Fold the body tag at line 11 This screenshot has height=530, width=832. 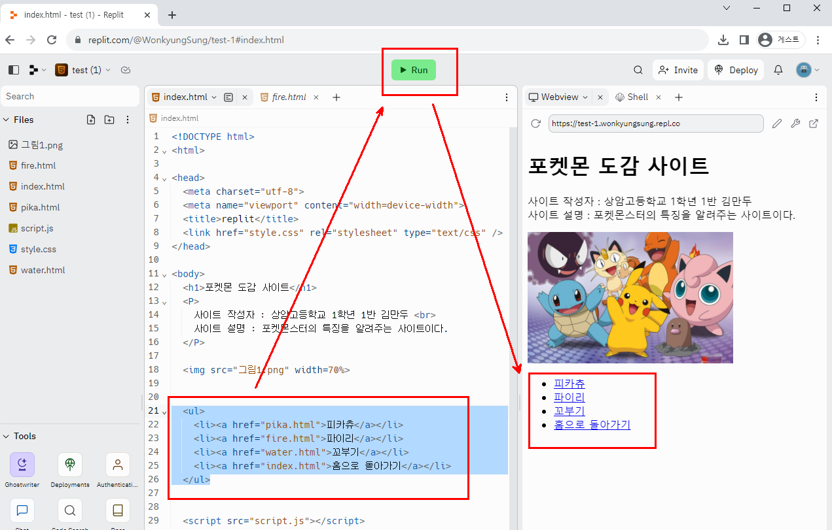pyautogui.click(x=164, y=274)
